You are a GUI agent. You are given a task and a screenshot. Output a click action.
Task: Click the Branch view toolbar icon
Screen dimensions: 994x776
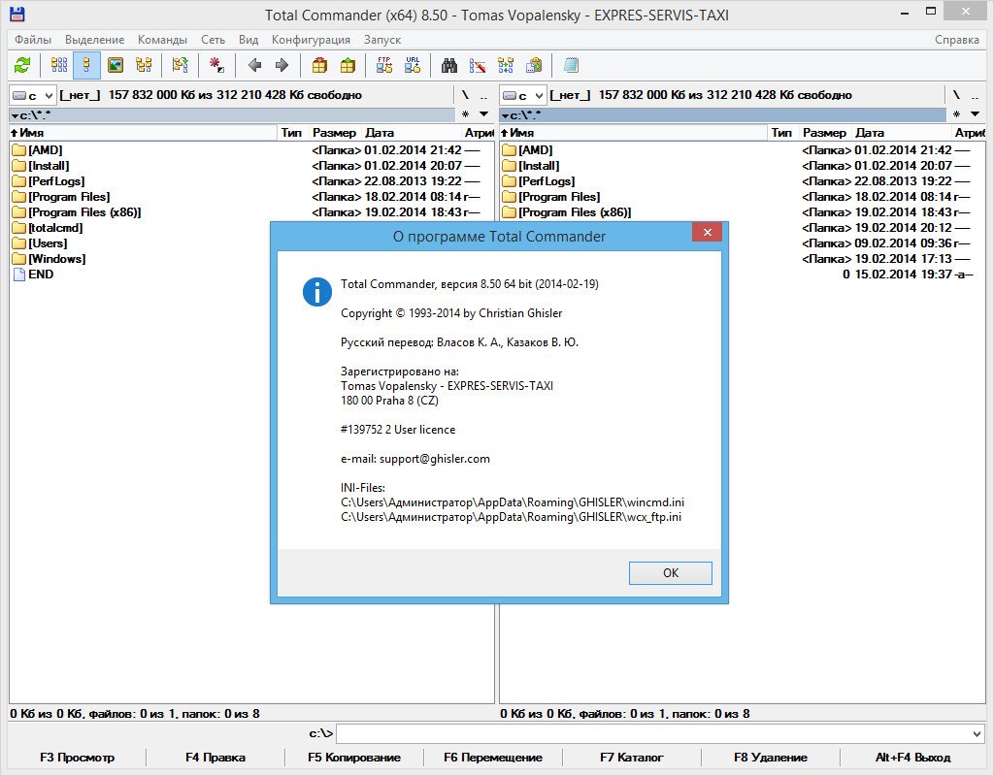point(180,65)
